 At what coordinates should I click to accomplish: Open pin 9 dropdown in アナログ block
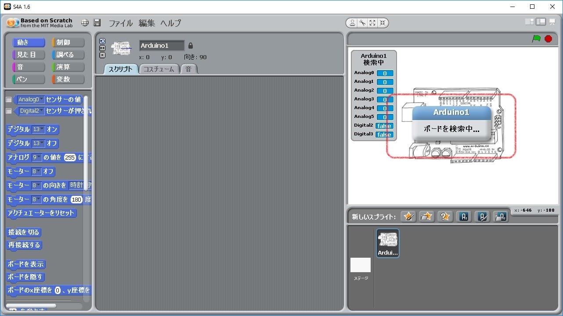coord(36,157)
